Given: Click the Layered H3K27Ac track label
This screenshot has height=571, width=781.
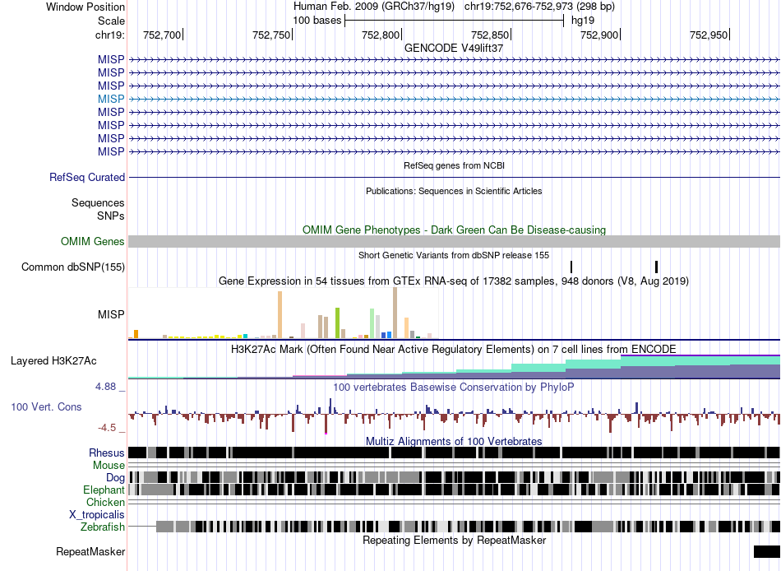Looking at the screenshot, I should [x=53, y=360].
